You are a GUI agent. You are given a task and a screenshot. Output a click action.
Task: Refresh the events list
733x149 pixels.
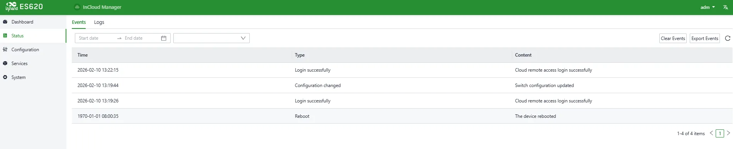pos(728,38)
